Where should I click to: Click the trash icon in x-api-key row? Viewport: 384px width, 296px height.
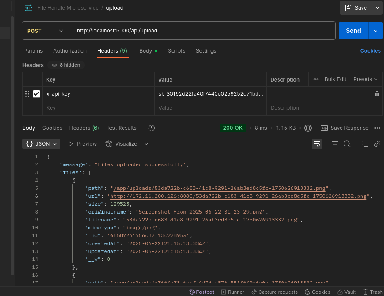tap(377, 94)
